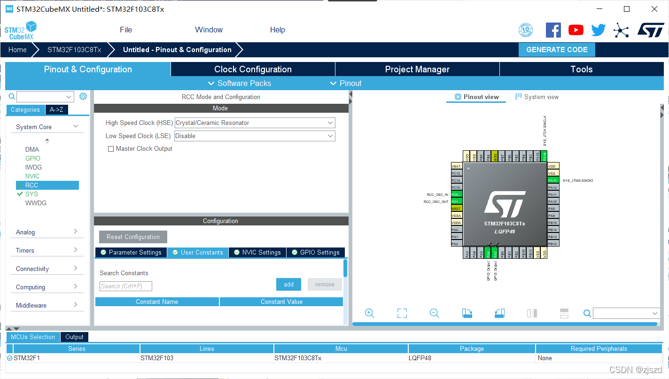Viewport: 669px width, 379px height.
Task: Open the ST YouTube channel icon
Action: (576, 30)
